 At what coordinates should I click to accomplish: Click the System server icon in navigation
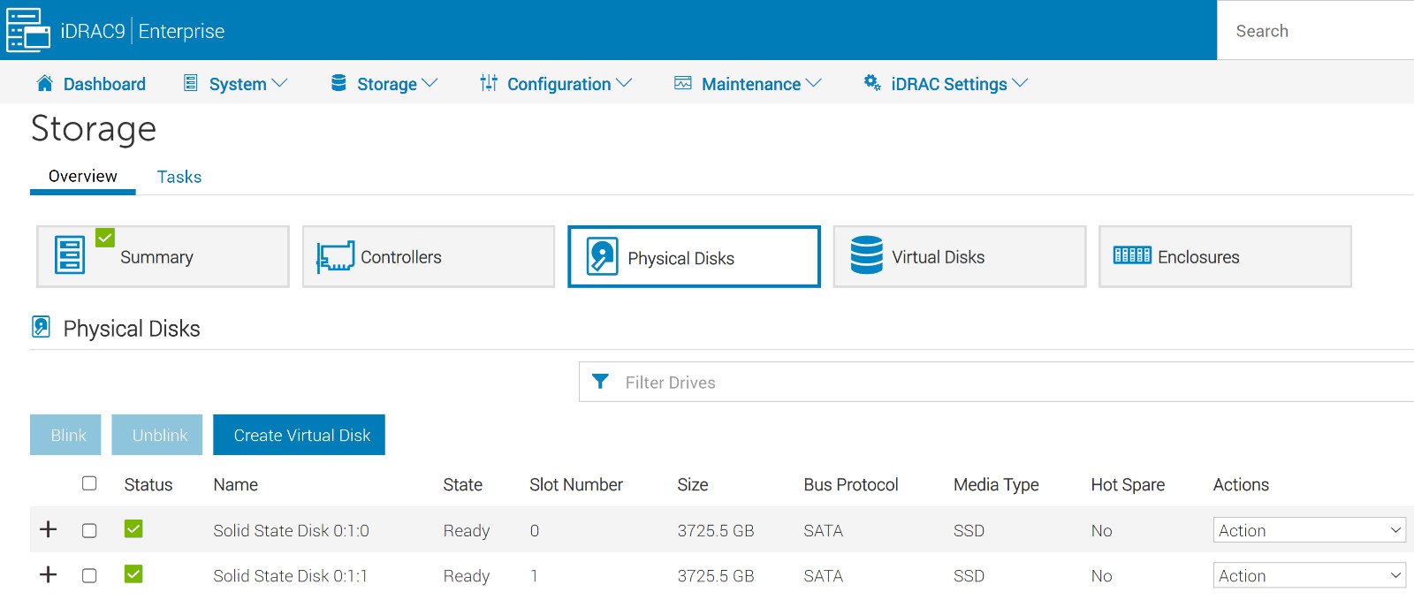[x=190, y=83]
